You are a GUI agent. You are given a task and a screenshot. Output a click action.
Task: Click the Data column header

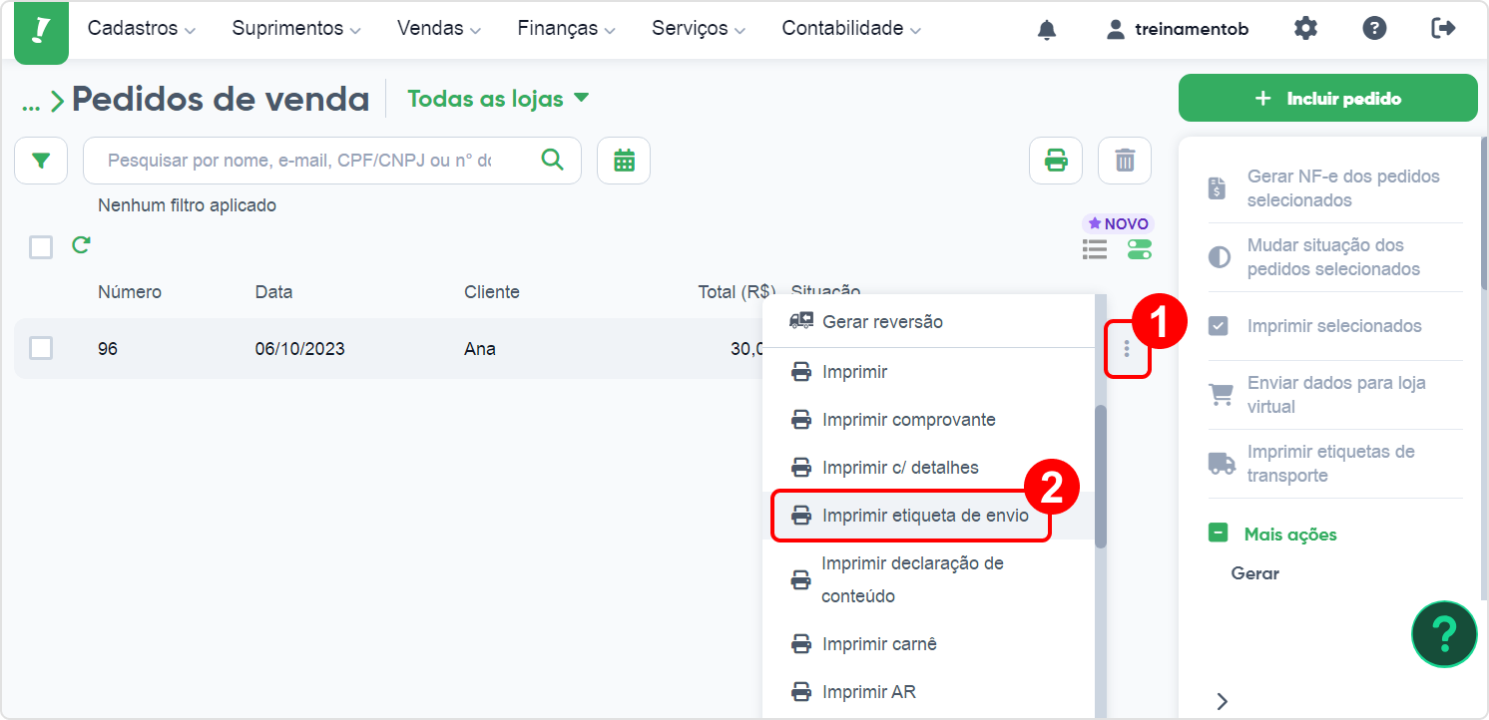(x=273, y=292)
